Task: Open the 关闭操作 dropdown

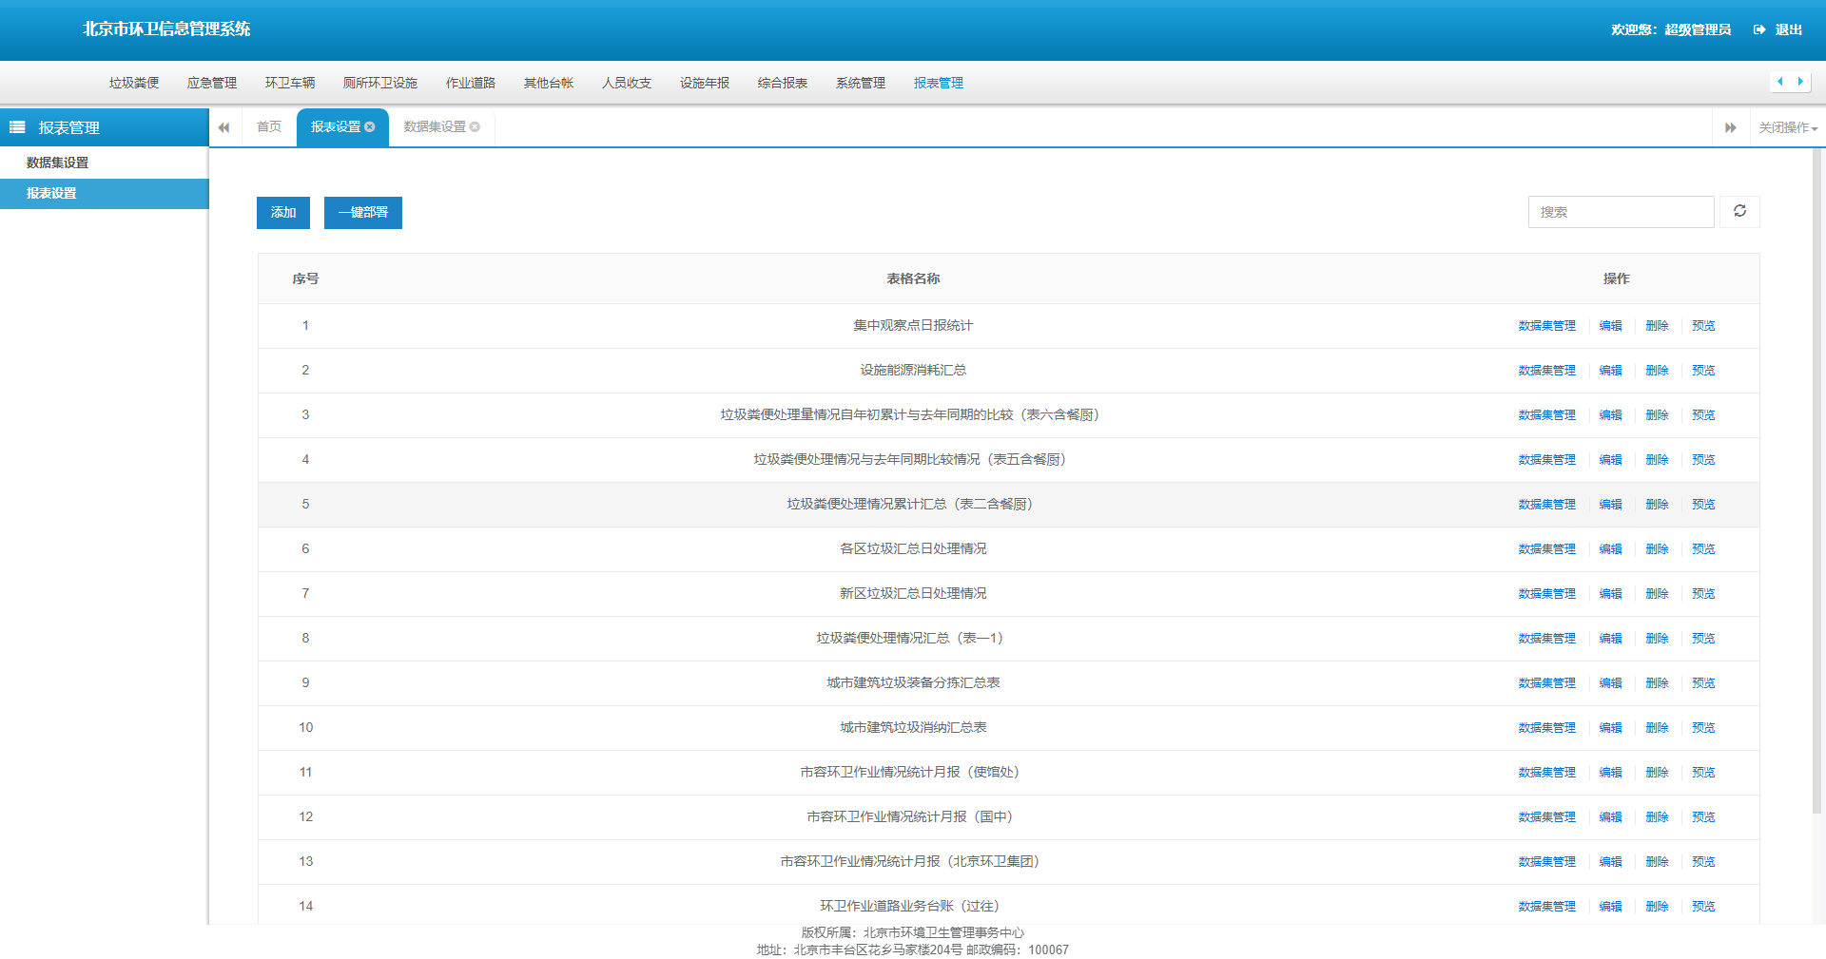Action: 1788,127
